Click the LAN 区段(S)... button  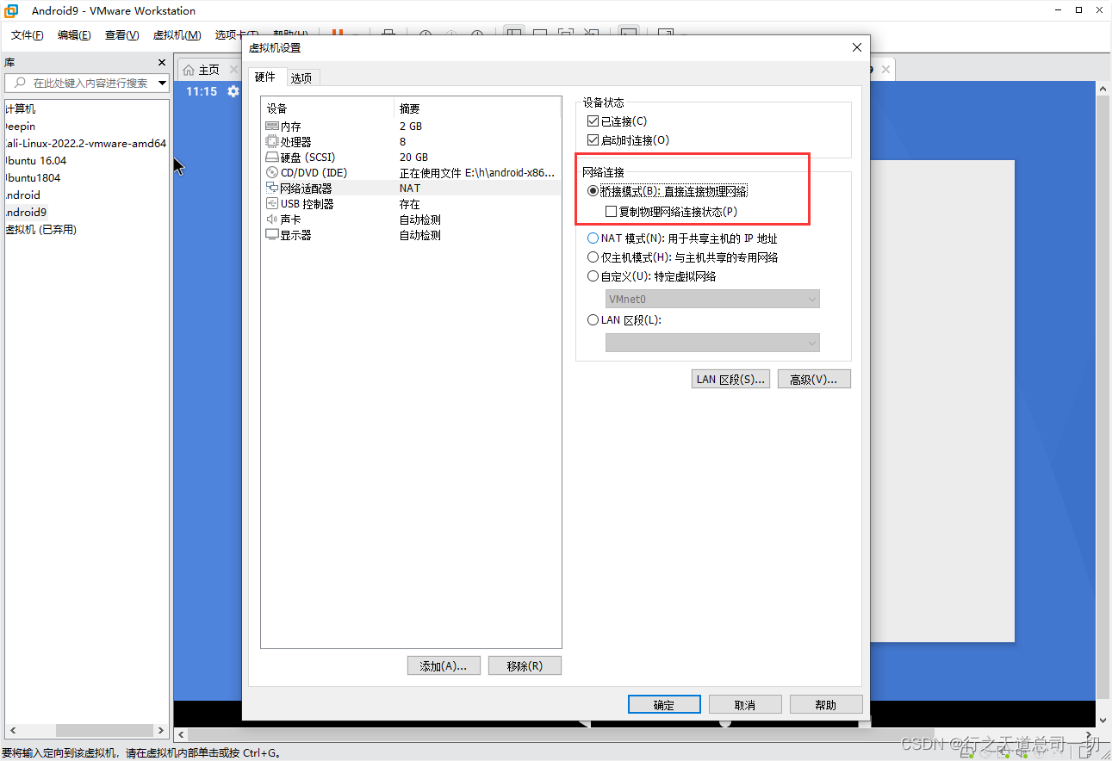[730, 380]
